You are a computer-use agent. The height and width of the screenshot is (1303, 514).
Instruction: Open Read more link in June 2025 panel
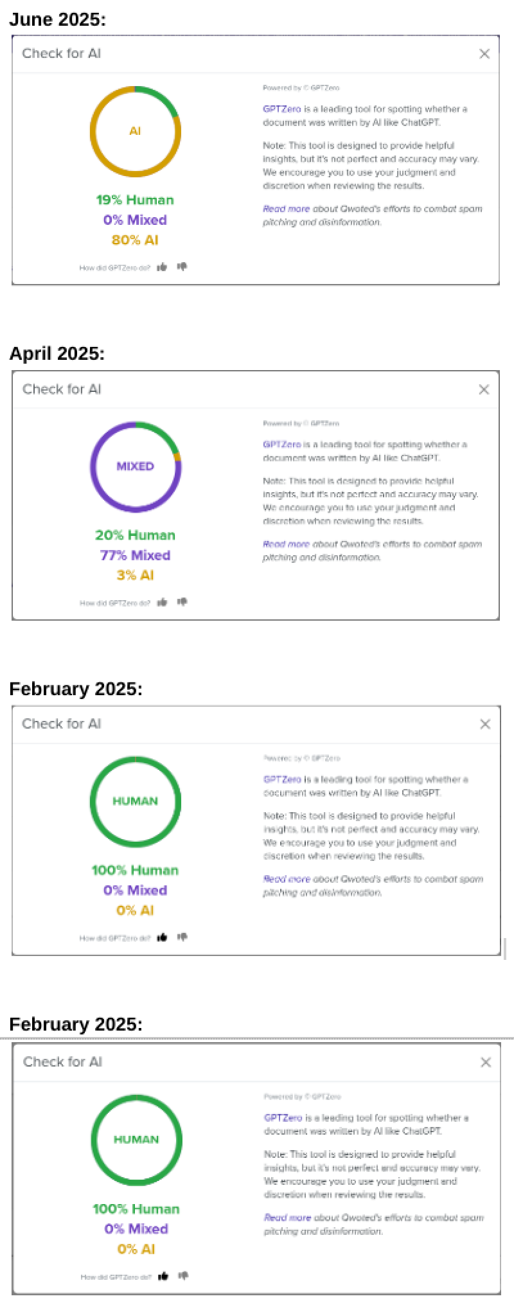coord(286,209)
